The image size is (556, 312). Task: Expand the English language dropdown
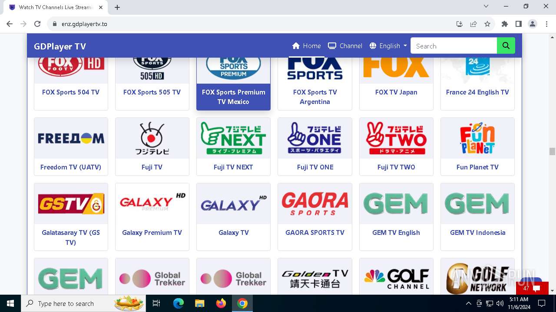388,46
